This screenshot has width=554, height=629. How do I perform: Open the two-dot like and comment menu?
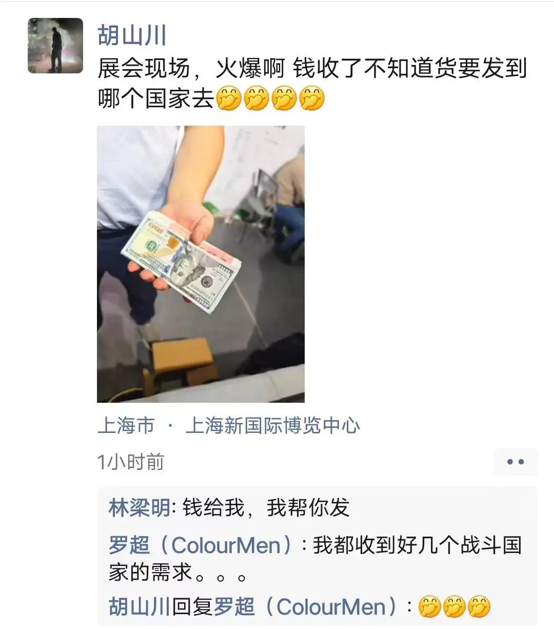pyautogui.click(x=516, y=462)
